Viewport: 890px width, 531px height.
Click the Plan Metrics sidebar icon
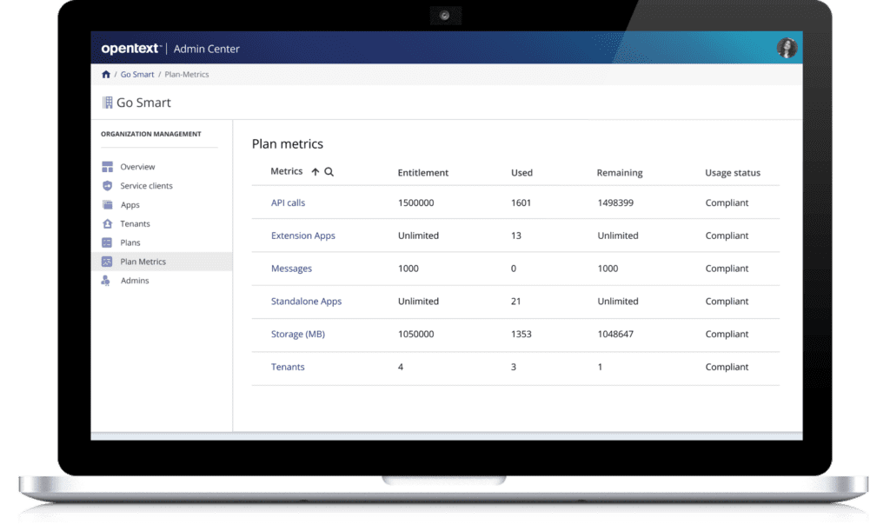coord(107,262)
